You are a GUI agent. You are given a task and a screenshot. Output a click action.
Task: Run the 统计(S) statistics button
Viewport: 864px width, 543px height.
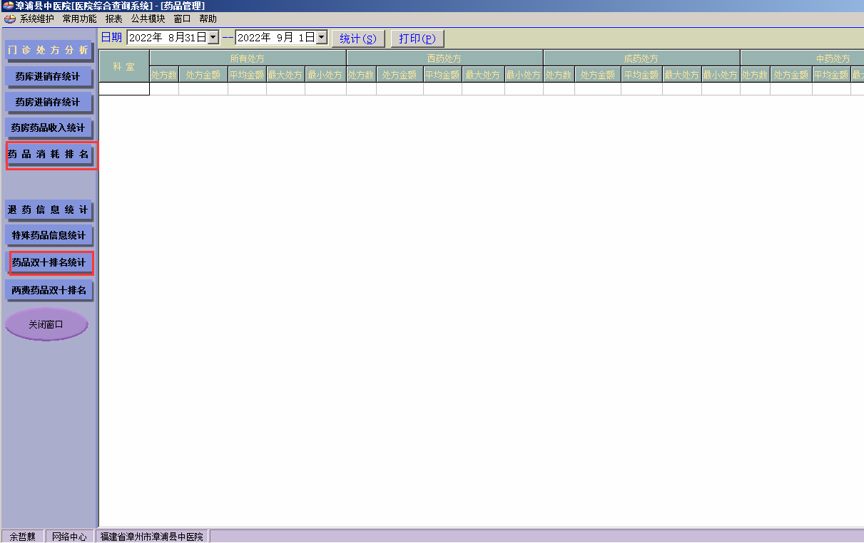click(358, 38)
